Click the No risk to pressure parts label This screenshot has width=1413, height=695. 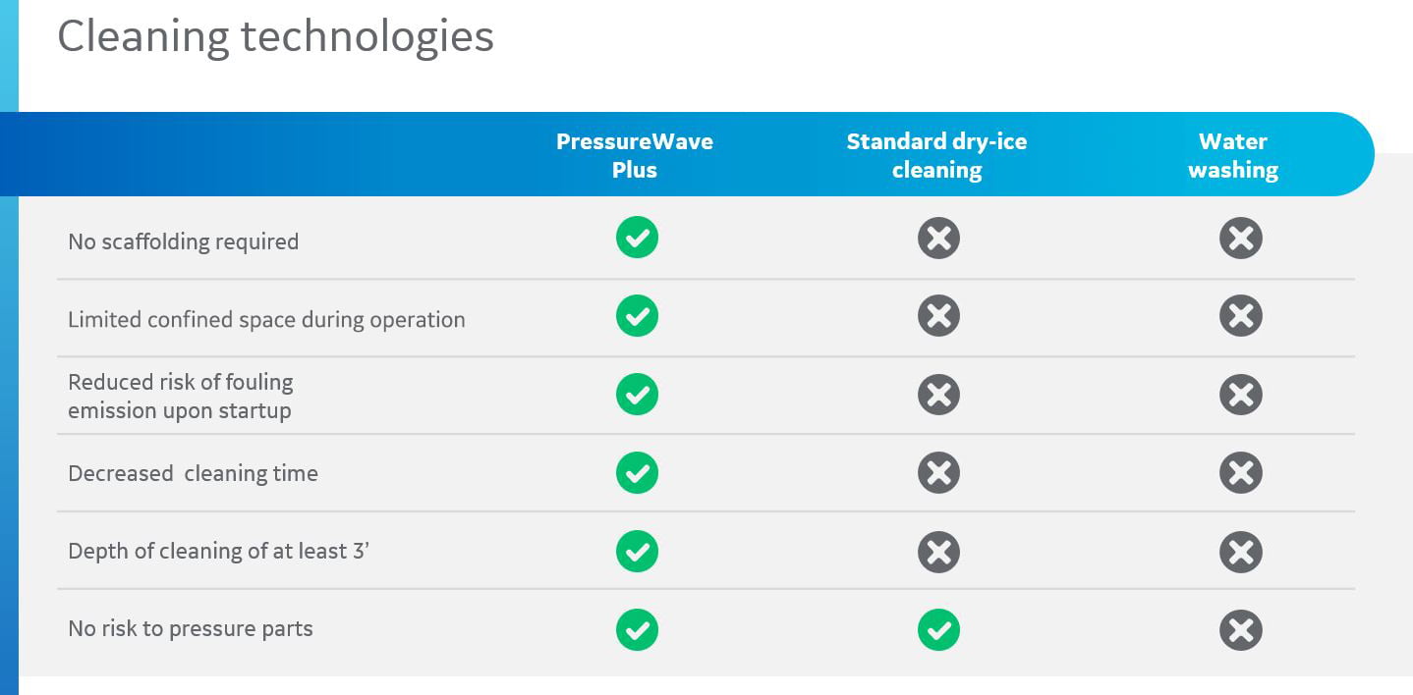191,629
